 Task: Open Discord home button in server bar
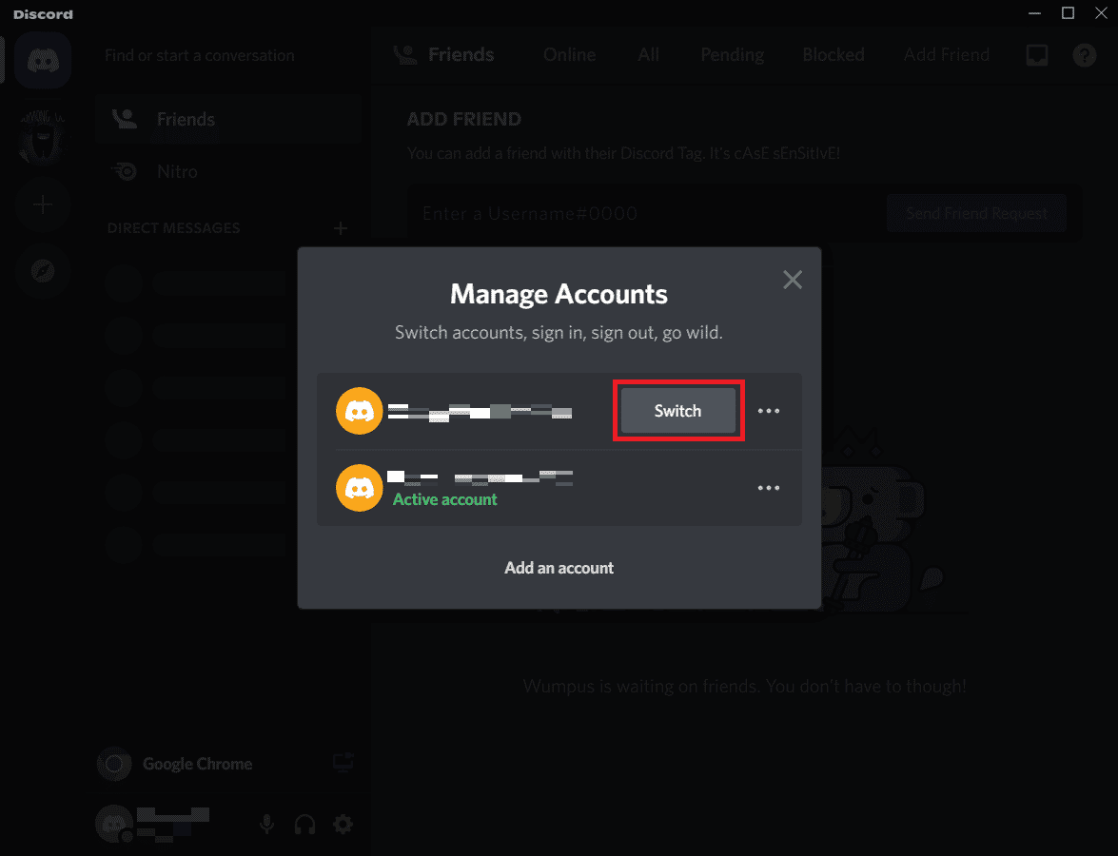[43, 60]
